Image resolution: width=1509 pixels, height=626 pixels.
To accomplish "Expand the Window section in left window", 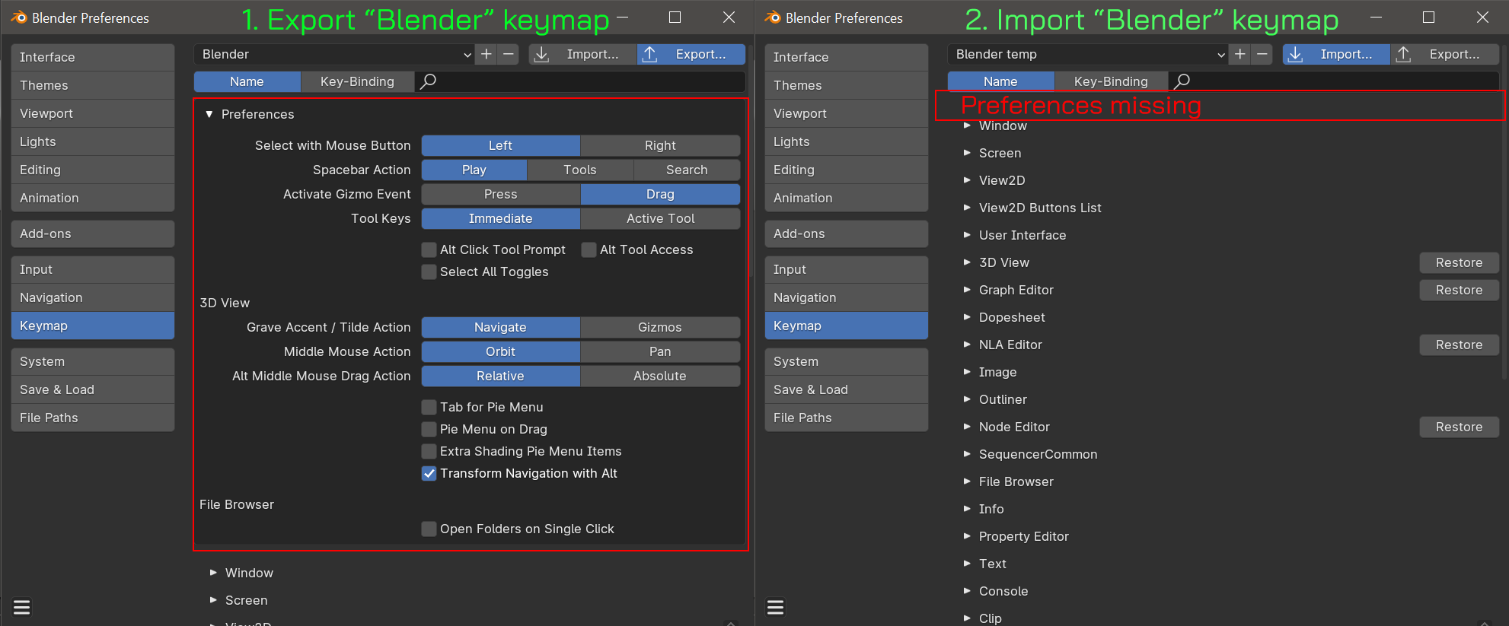I will (x=214, y=573).
